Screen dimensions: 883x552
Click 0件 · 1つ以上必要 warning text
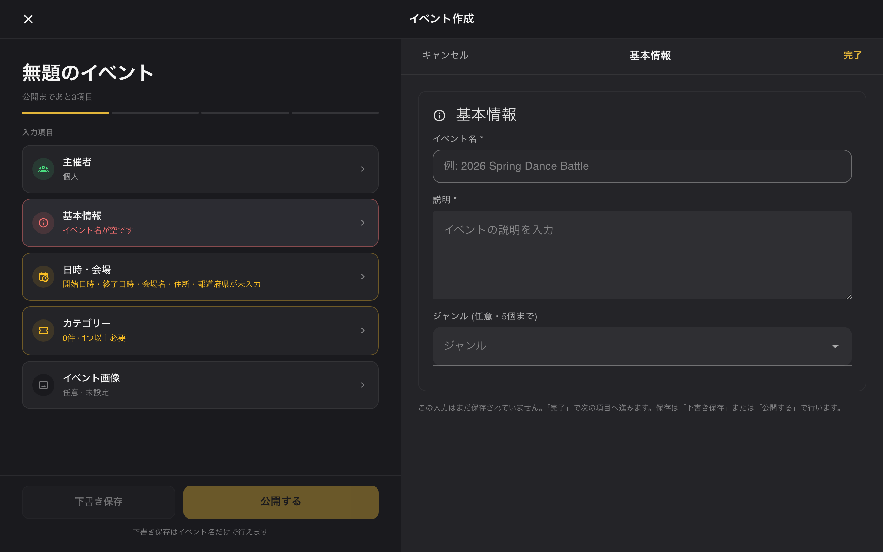(x=94, y=338)
